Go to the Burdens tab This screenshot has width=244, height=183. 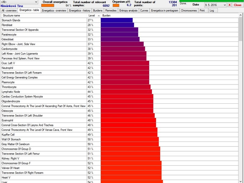[98, 11]
